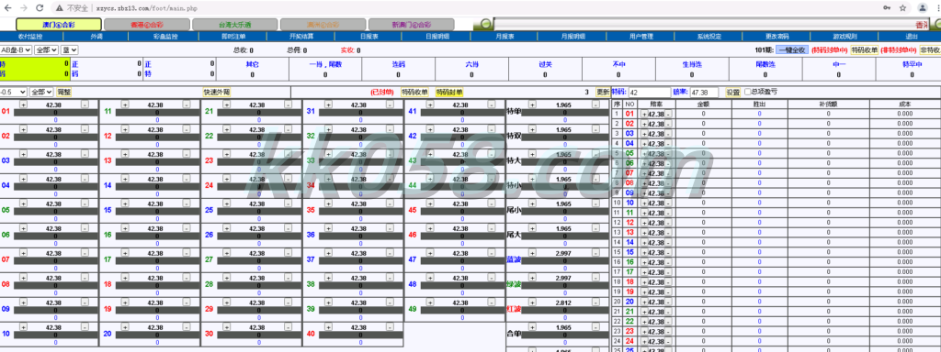Reload the page with browser refresh icon
Screen dimensions: 941x352
point(39,8)
